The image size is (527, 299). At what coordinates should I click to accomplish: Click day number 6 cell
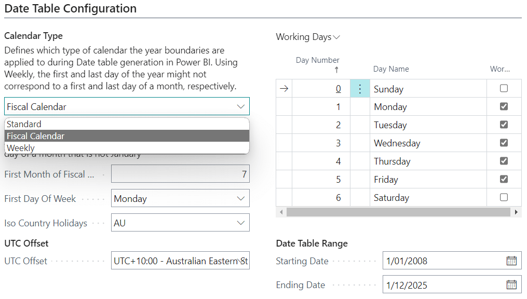(x=321, y=198)
